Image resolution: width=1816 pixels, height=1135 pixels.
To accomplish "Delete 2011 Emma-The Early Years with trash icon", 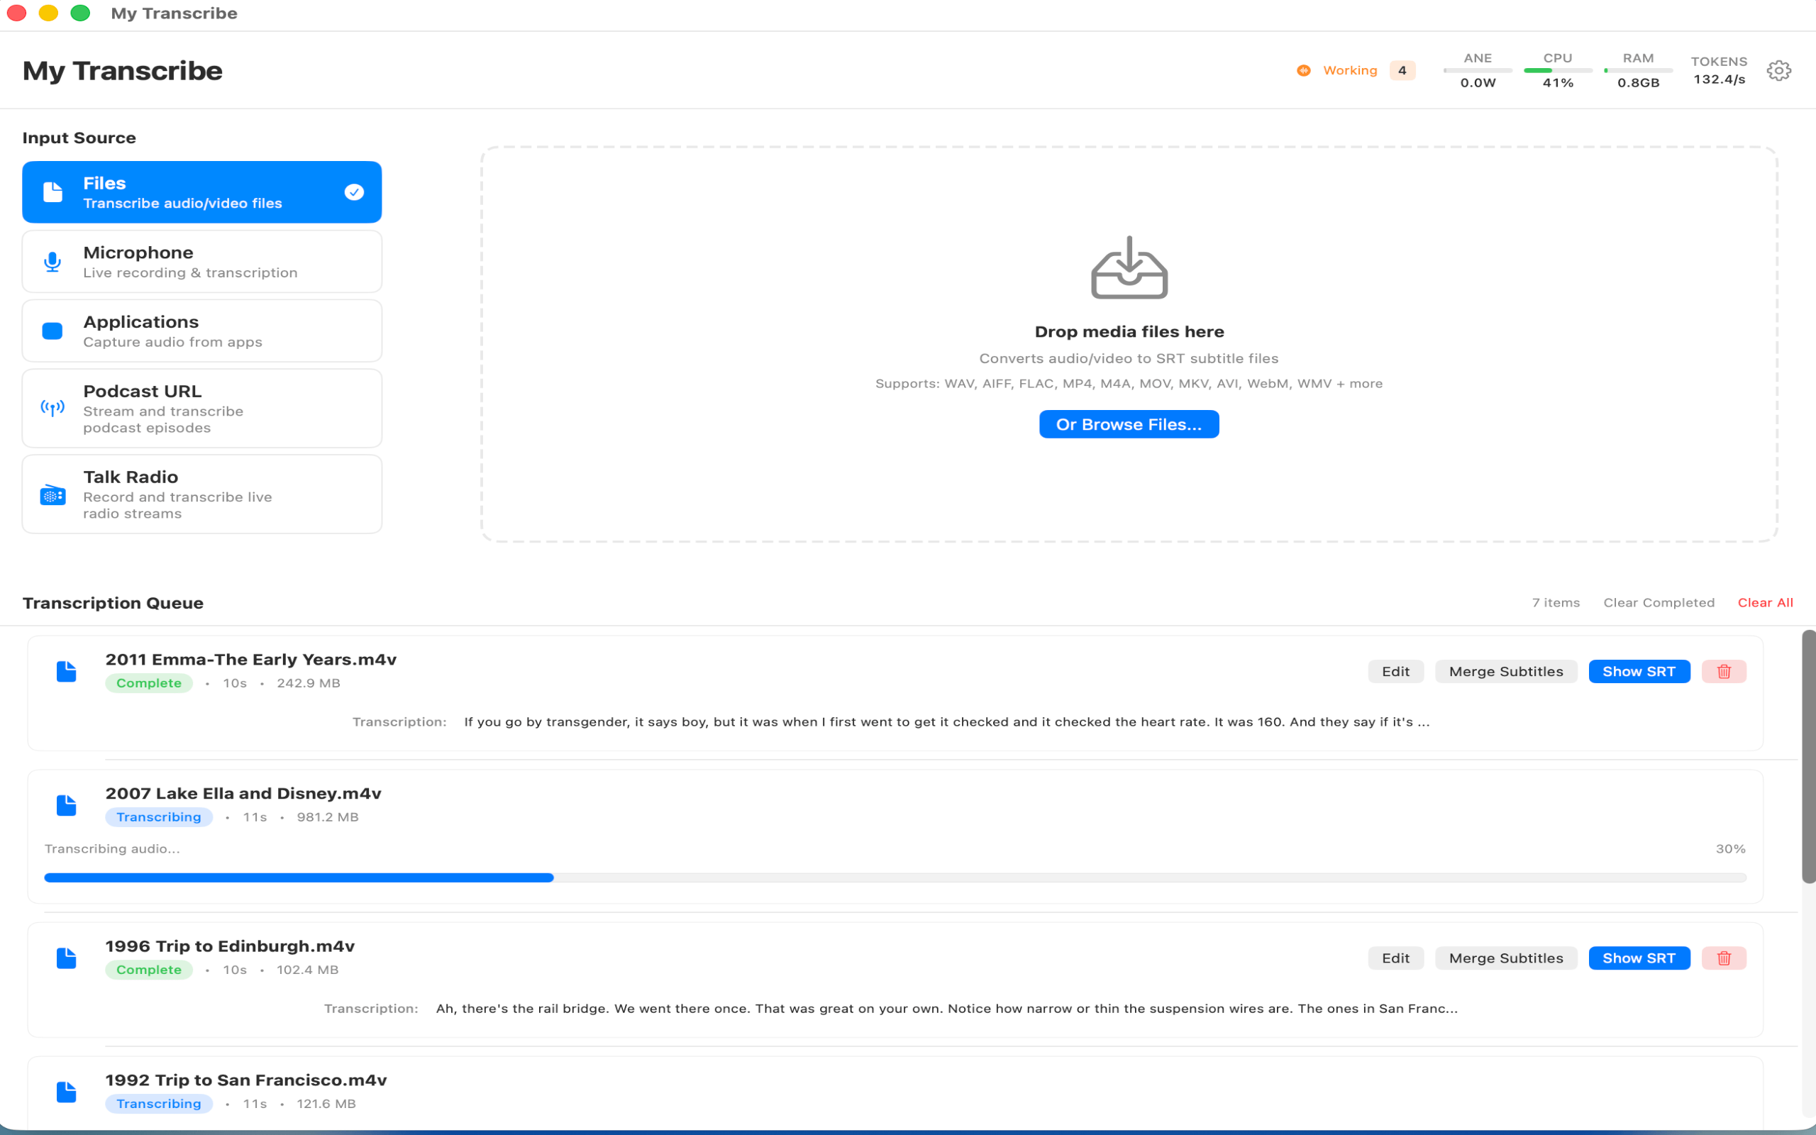I will coord(1723,671).
